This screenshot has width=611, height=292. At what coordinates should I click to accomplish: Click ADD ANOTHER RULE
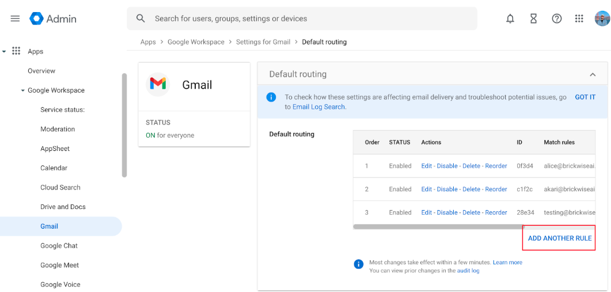coord(560,238)
